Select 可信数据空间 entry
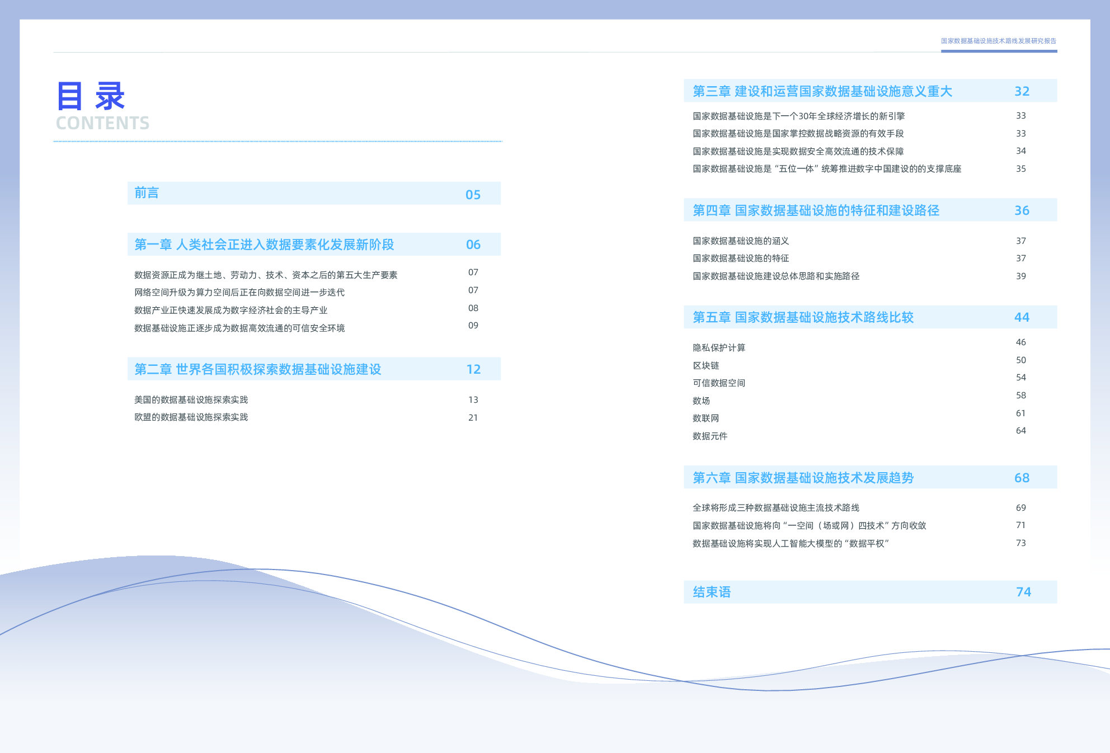Viewport: 1110px width, 753px height. [x=719, y=383]
